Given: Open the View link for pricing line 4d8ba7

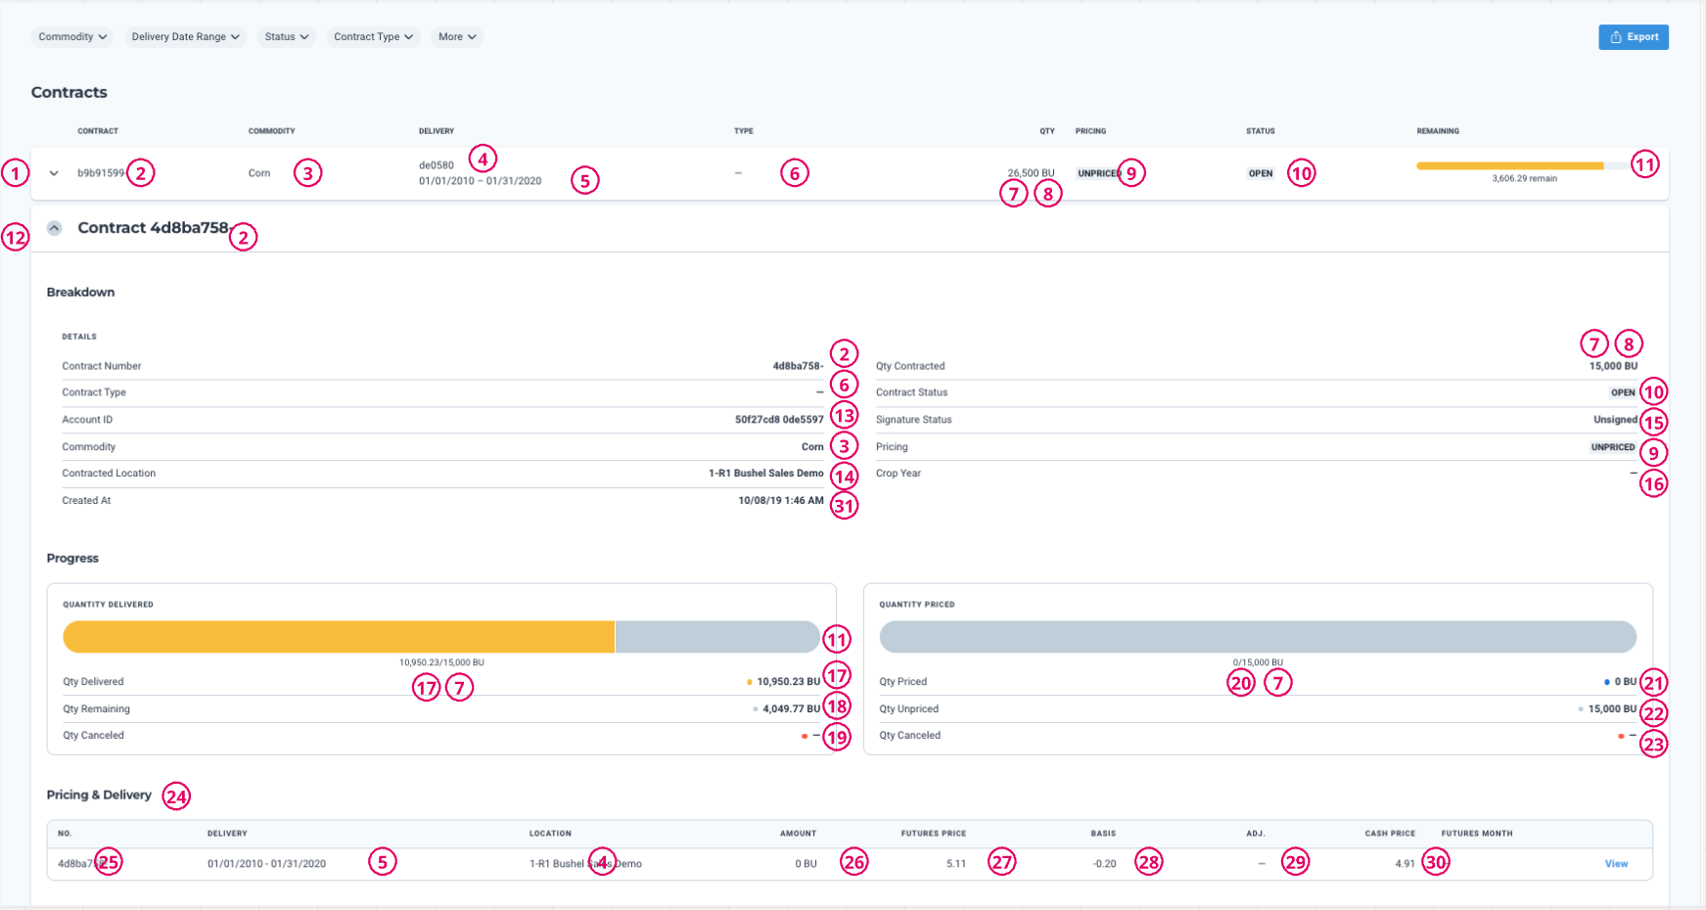Looking at the screenshot, I should point(1616,863).
